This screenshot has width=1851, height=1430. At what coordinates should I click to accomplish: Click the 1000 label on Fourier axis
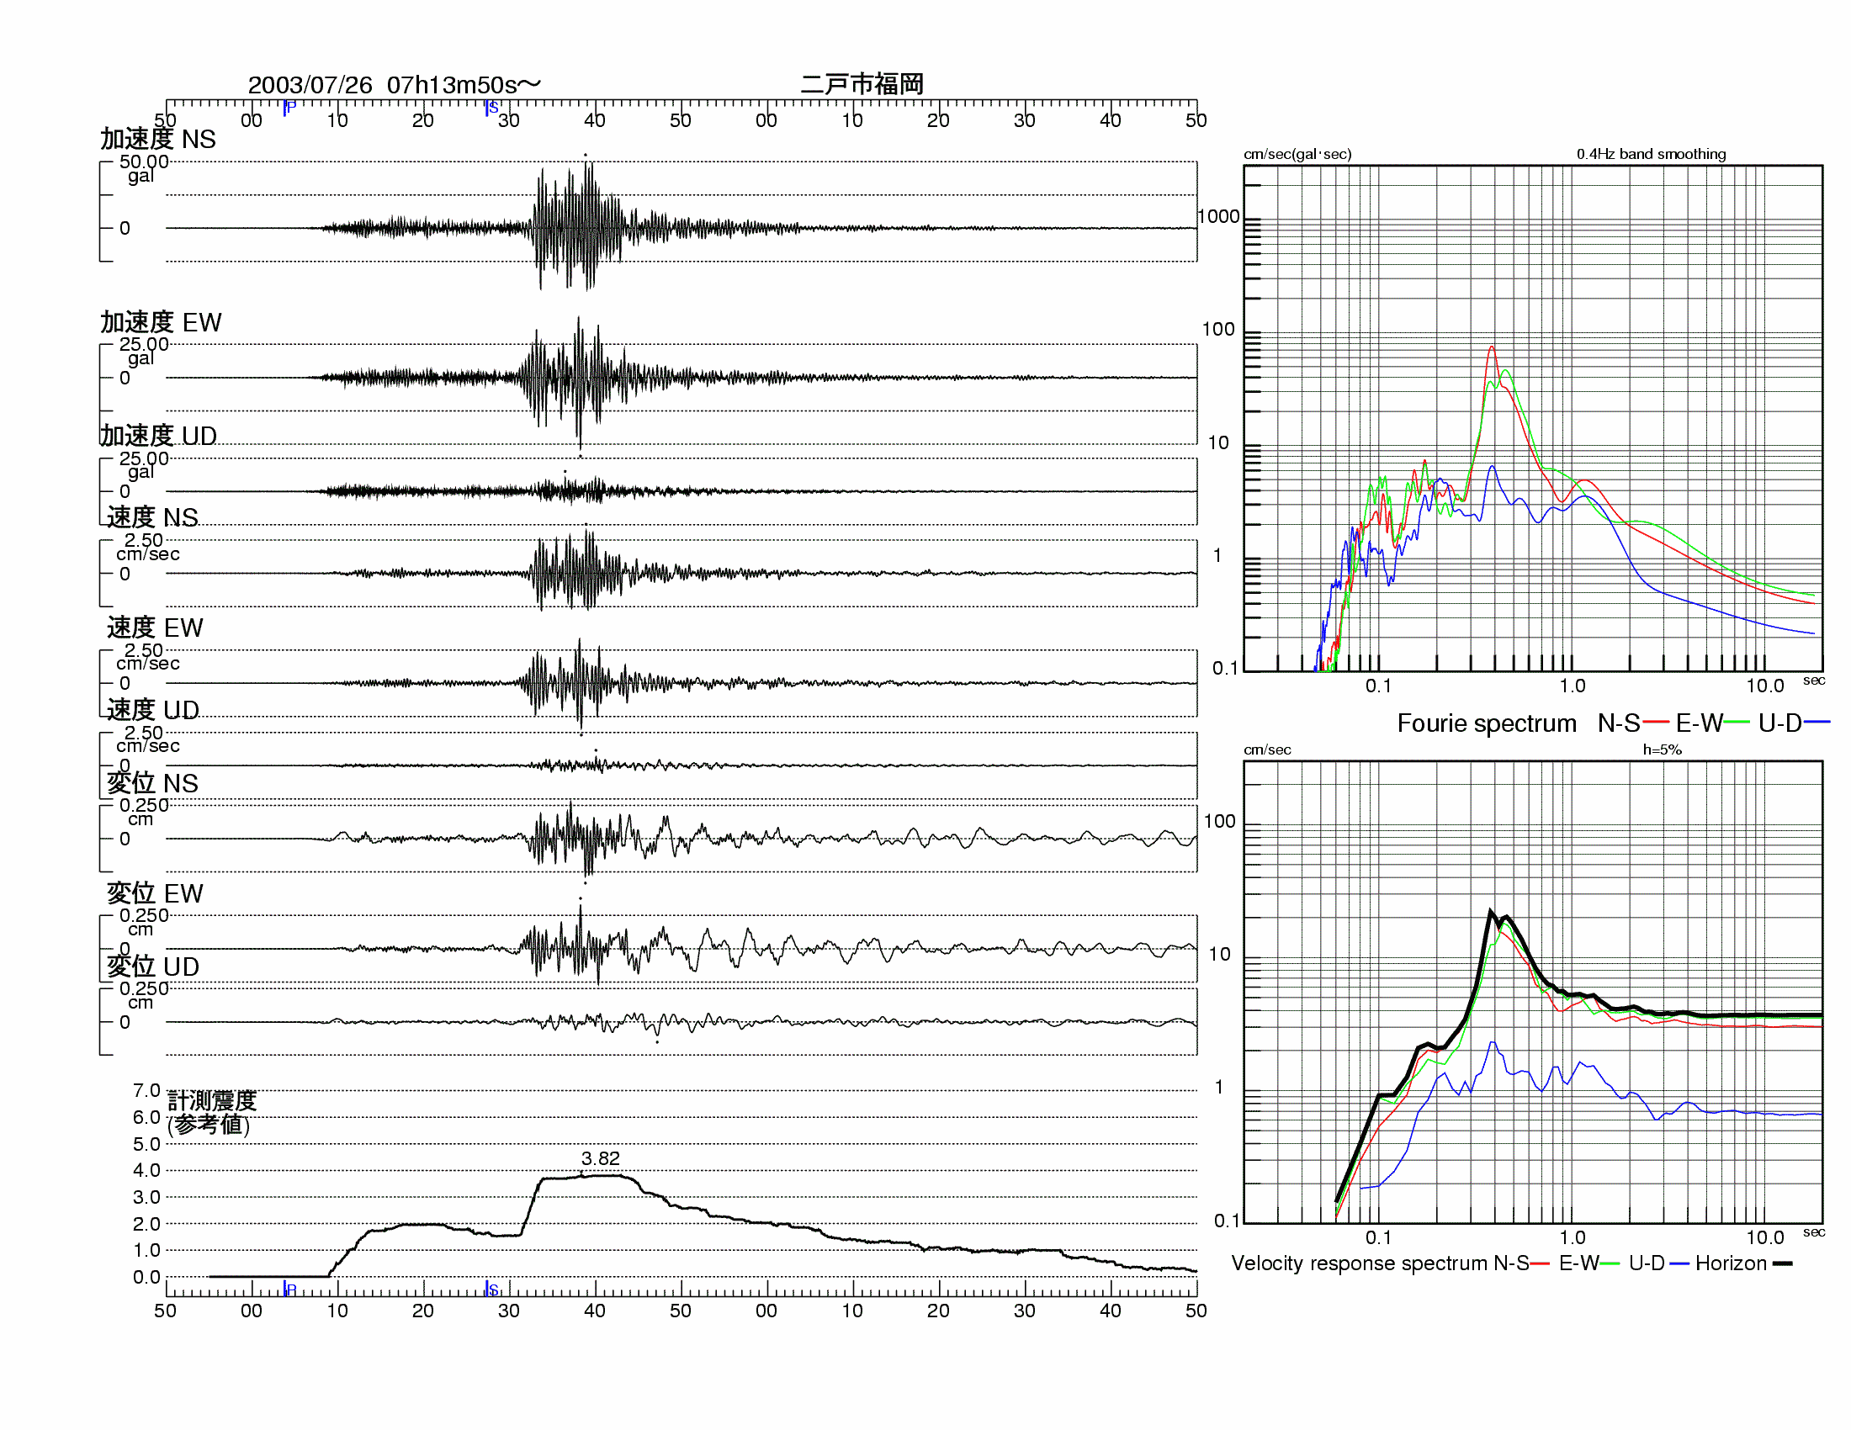pos(1219,216)
